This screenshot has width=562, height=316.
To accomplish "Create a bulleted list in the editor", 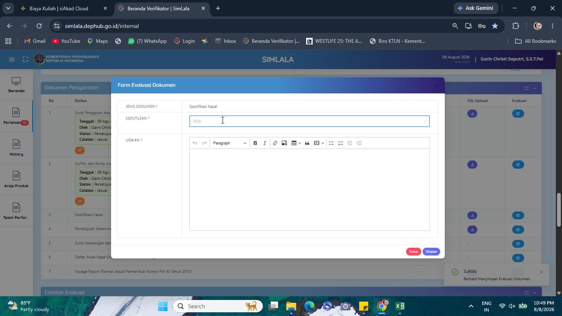I will point(331,143).
